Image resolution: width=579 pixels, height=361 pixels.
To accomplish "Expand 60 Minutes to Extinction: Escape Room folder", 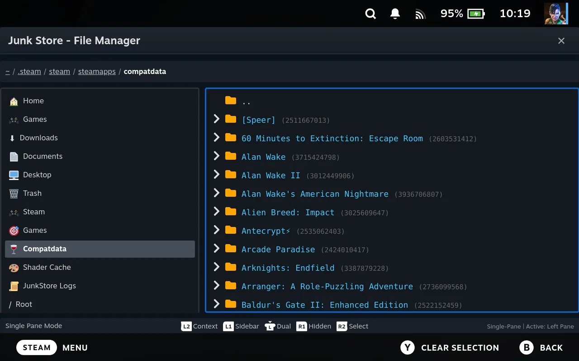I will [217, 138].
